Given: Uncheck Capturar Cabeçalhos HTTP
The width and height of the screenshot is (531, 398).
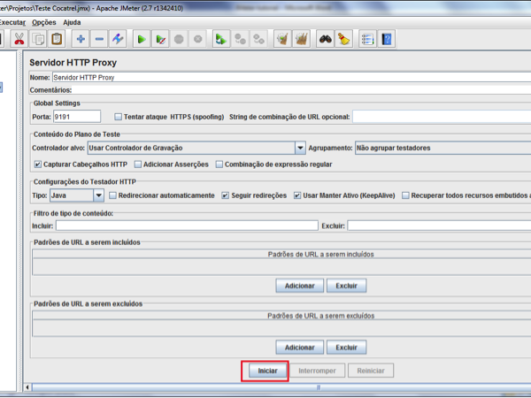Looking at the screenshot, I should point(37,165).
